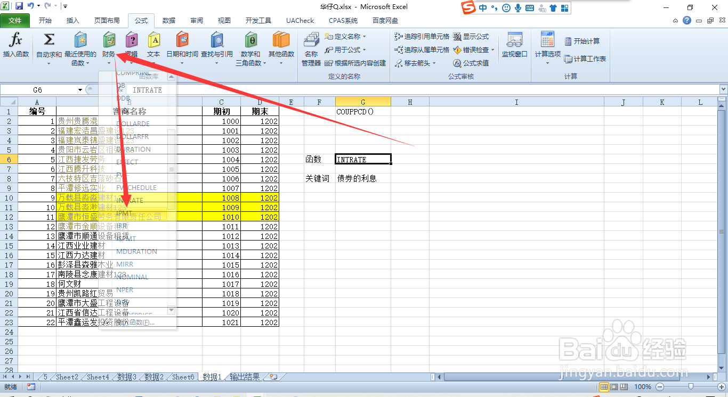Image resolution: width=728 pixels, height=397 pixels.
Task: Click the zoom in plus button
Action: 721,387
